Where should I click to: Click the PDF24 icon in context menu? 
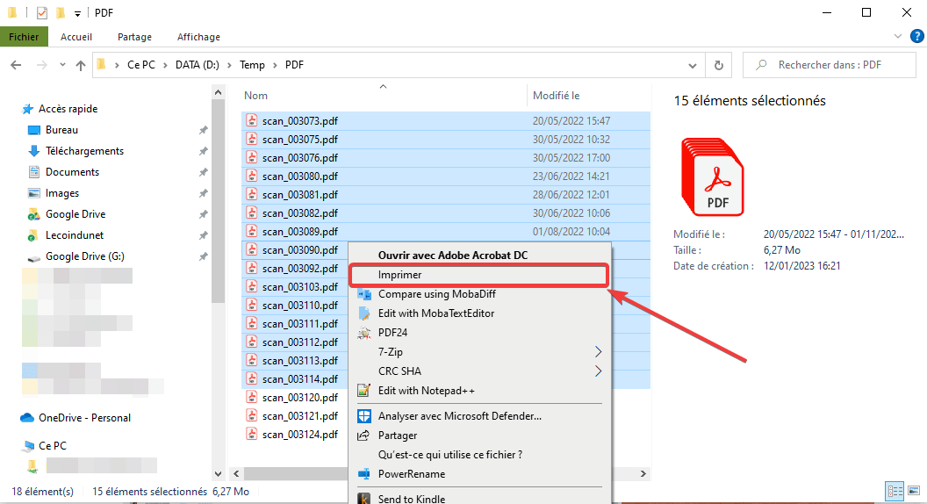(363, 333)
